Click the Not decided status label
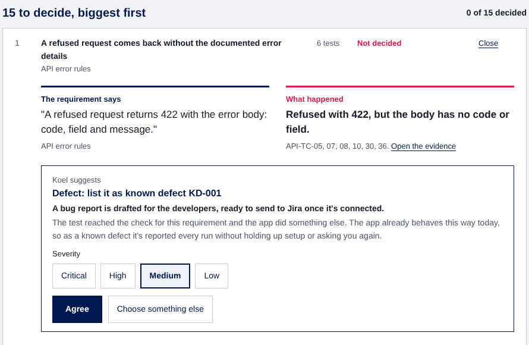Image resolution: width=529 pixels, height=345 pixels. point(379,43)
